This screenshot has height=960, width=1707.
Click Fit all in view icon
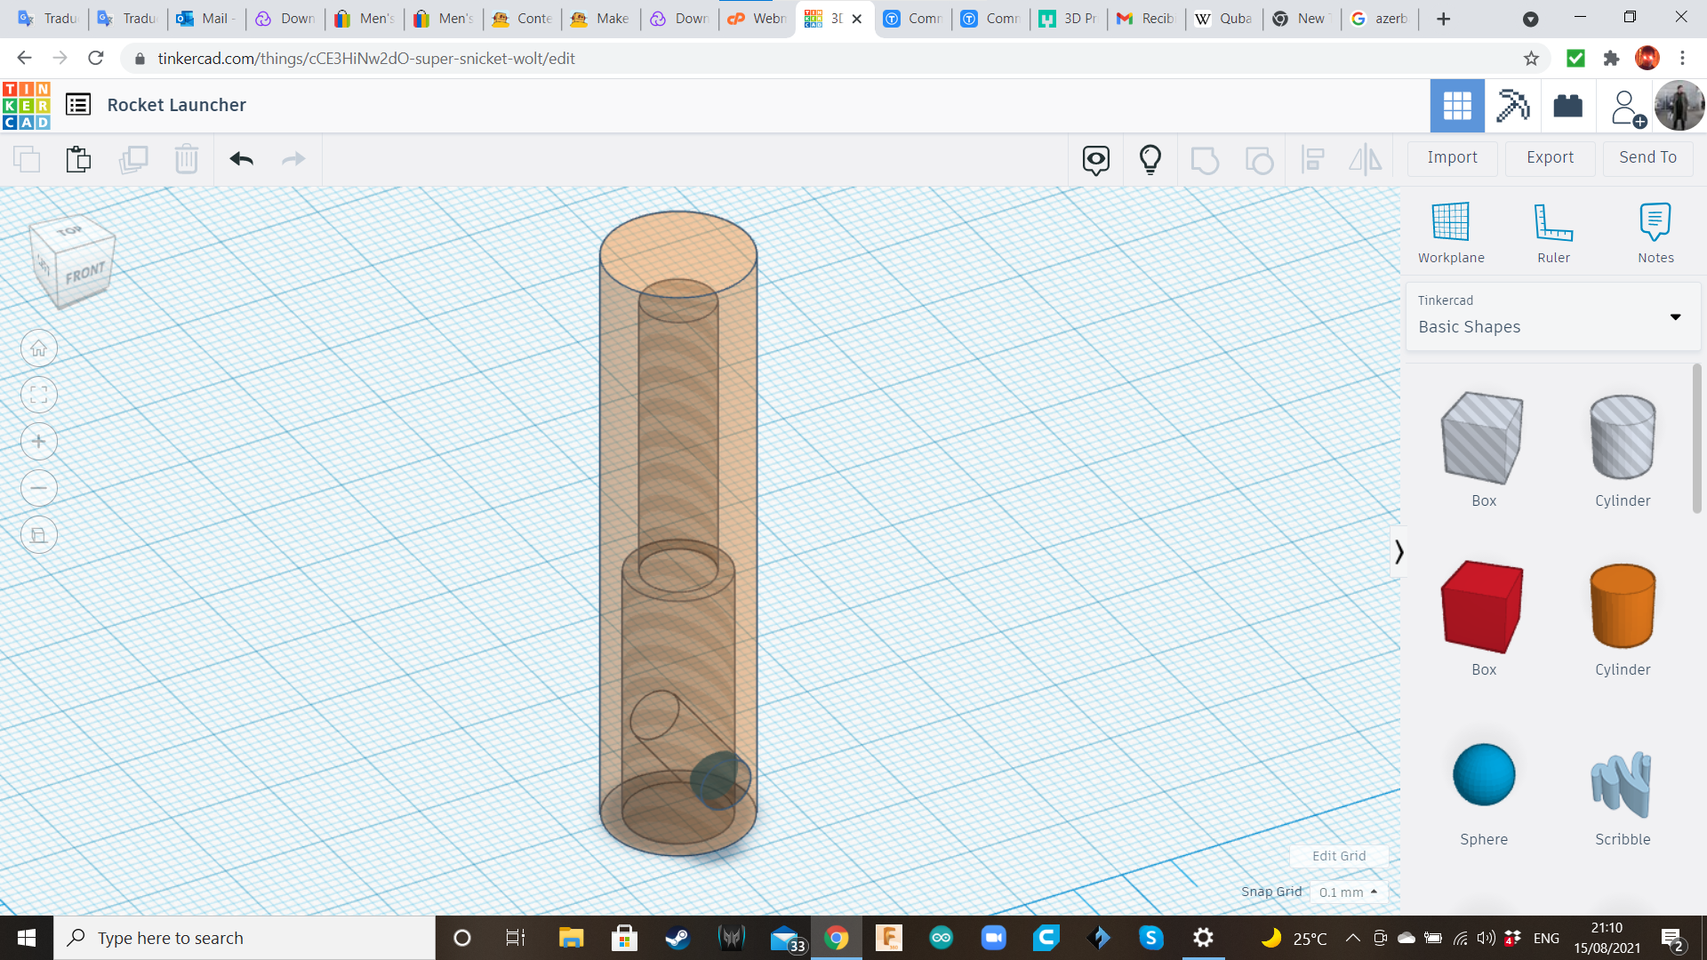click(x=39, y=395)
